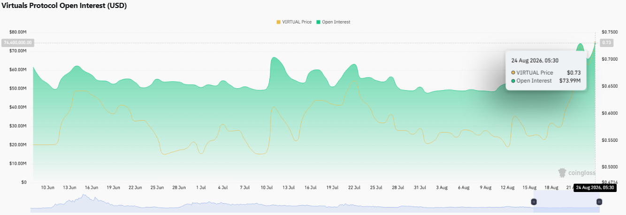The height and width of the screenshot is (215, 626).
Task: Click the 28 Jun date label
Action: coord(179,188)
